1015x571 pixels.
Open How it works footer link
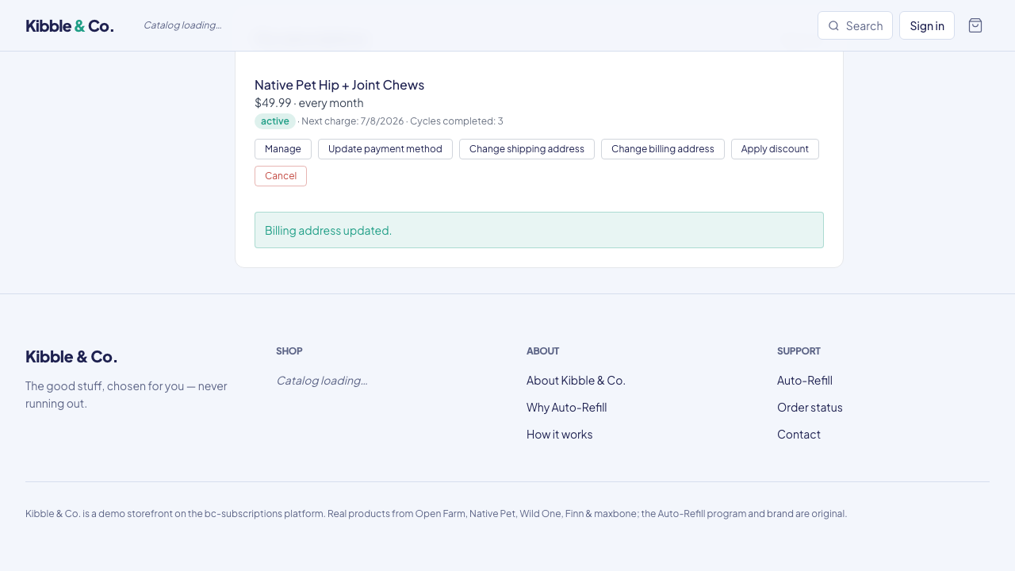[559, 435]
